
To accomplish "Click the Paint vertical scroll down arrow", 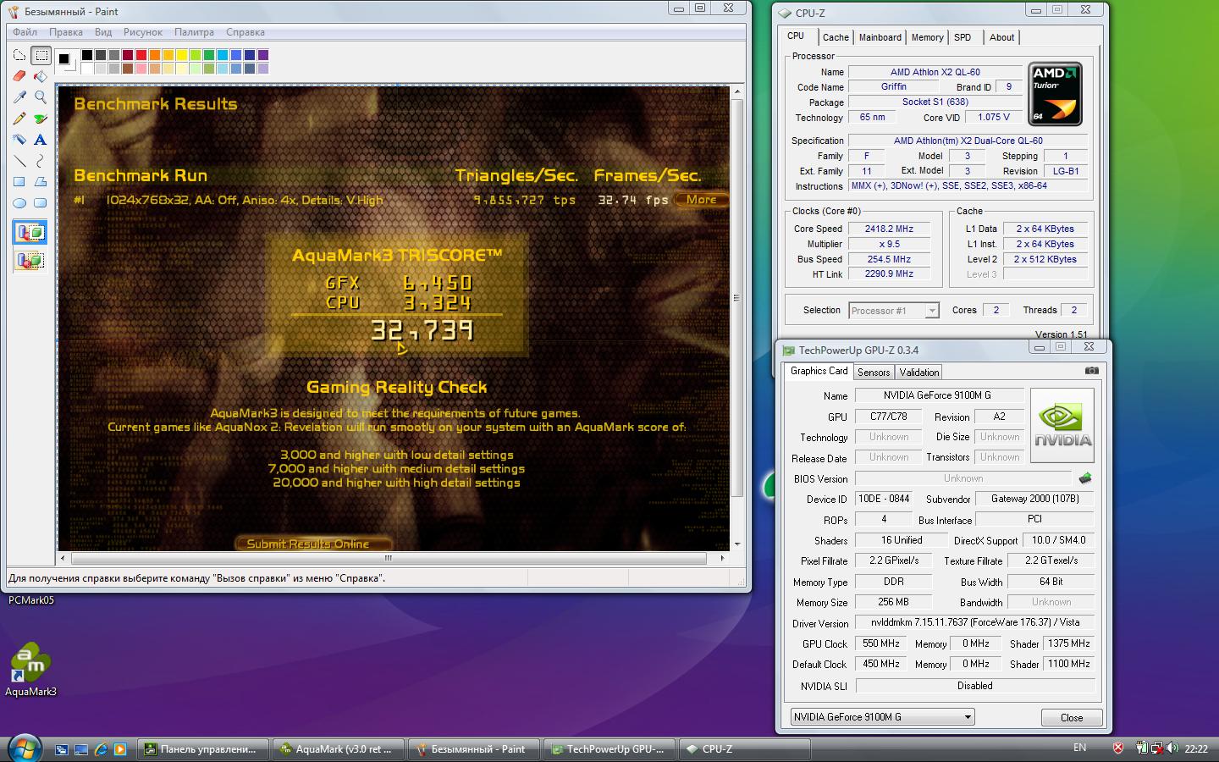I will click(x=737, y=544).
